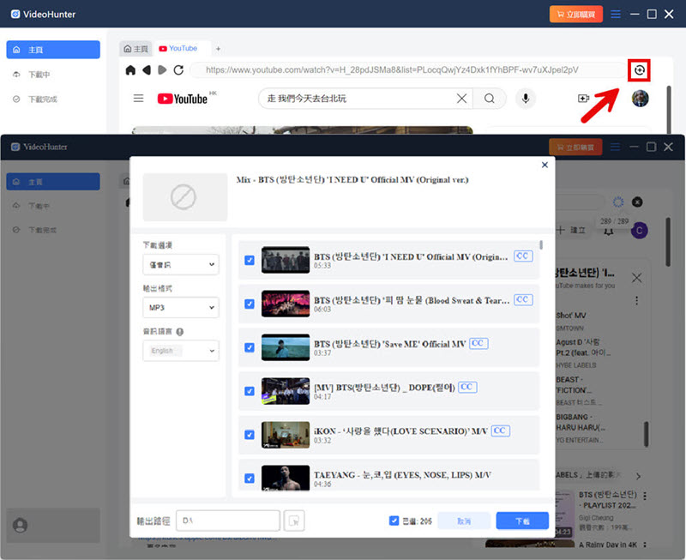Click the output path text field

(228, 521)
